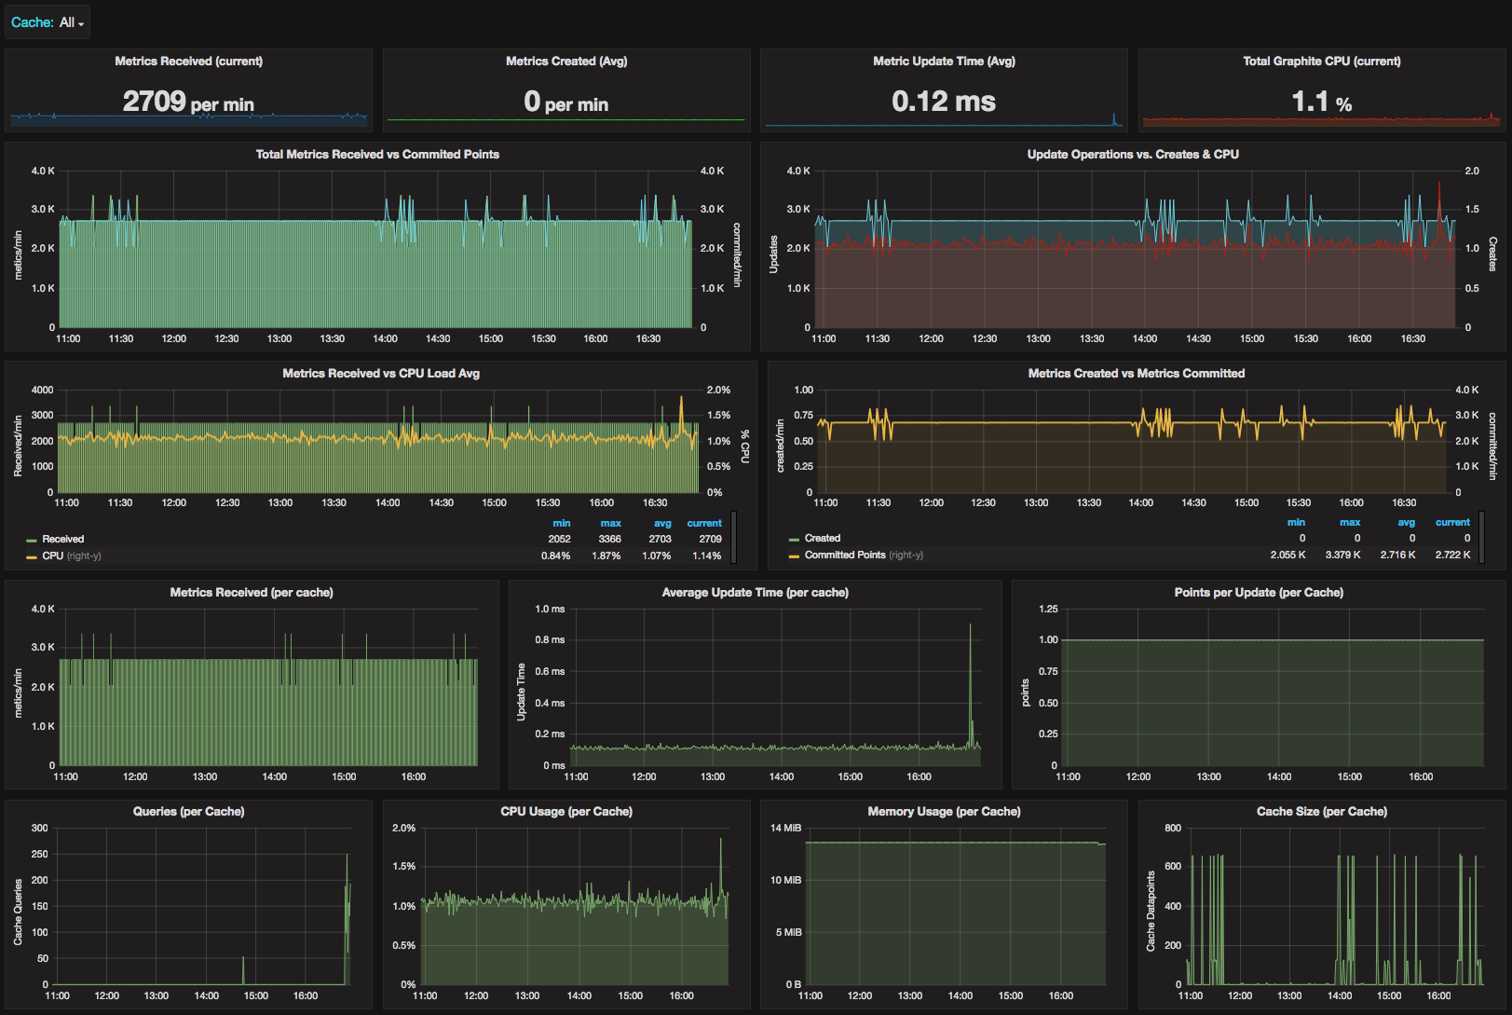Open Update Operations vs. Creates & CPU title

pos(1132,155)
